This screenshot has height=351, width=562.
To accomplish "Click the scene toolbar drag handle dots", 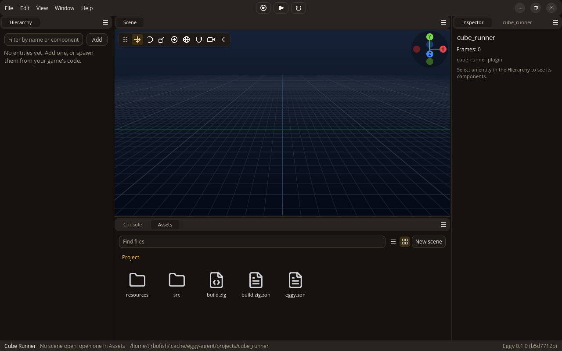I will click(125, 39).
